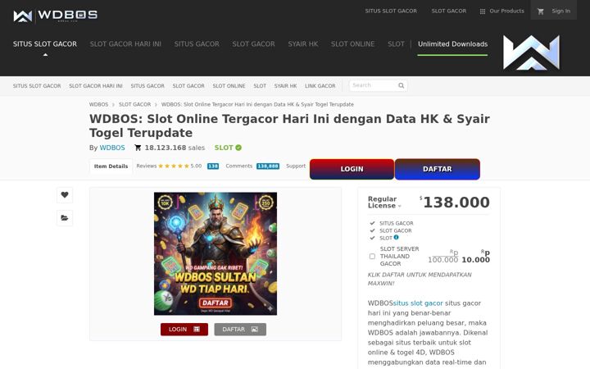Open WDBOS author link
This screenshot has height=369, width=590.
pos(112,148)
